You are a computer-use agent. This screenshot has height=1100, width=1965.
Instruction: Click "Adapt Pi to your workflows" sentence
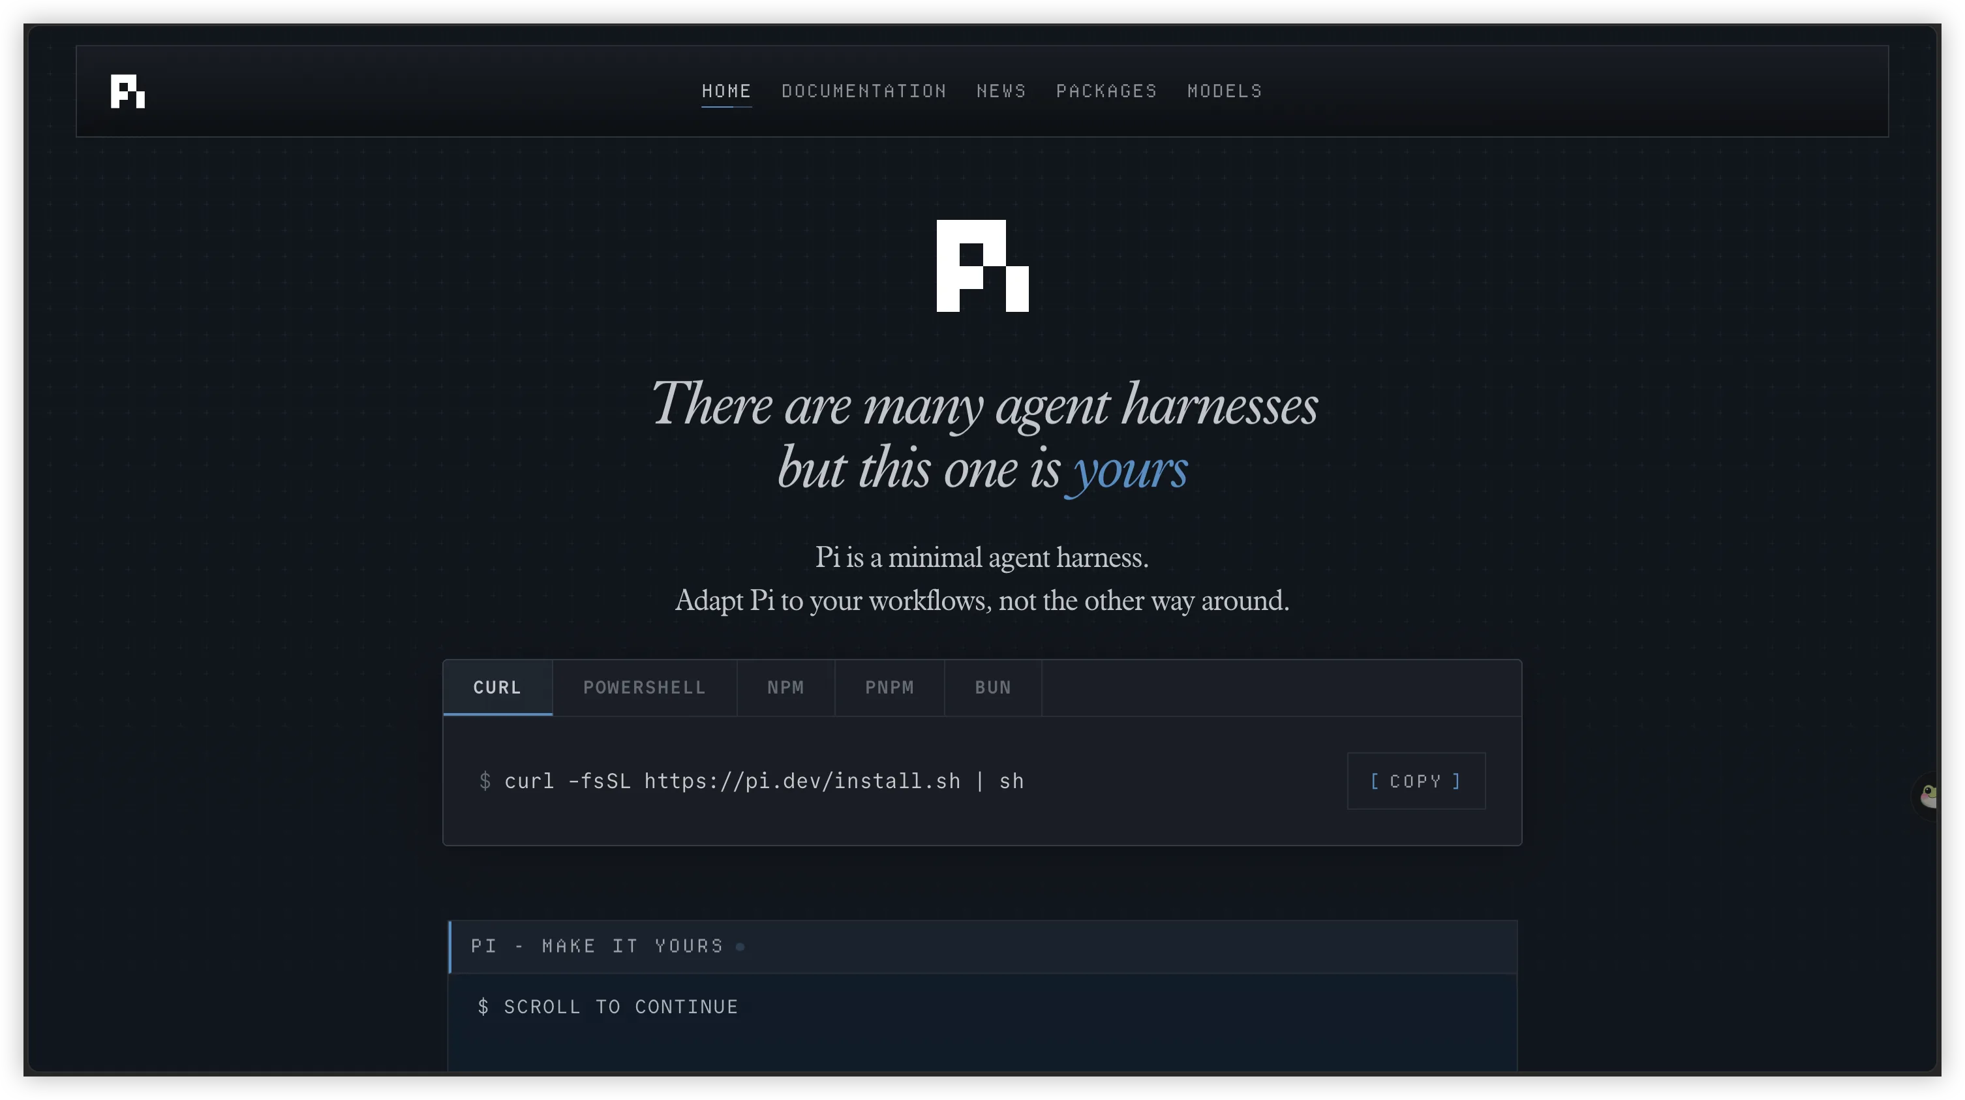click(x=982, y=601)
